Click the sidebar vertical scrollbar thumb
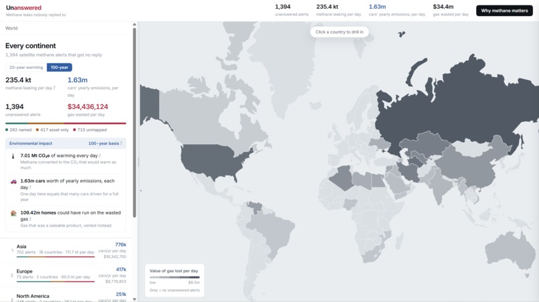 click(134, 122)
